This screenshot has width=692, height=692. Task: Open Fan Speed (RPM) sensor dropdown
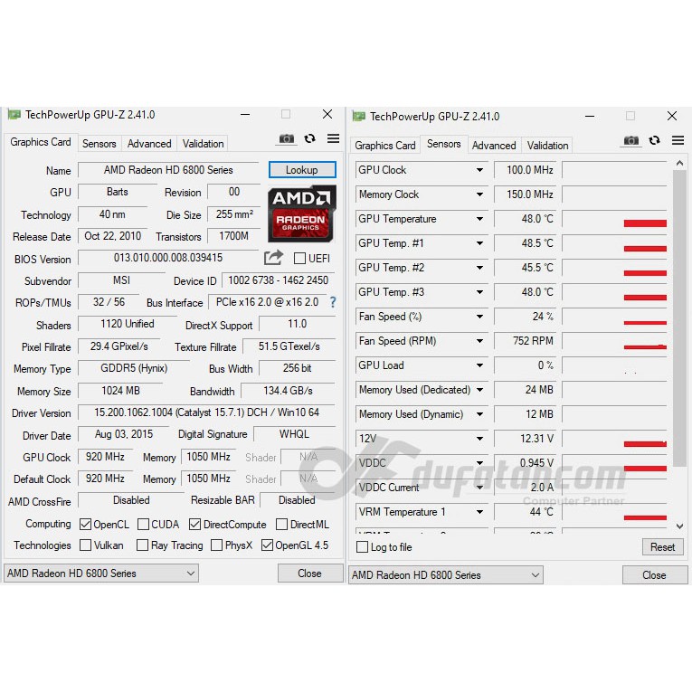(479, 341)
